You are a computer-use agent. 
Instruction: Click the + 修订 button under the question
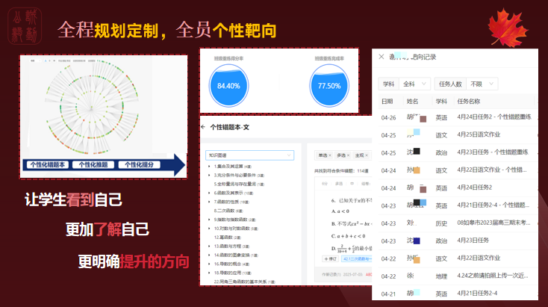pyautogui.click(x=330, y=258)
